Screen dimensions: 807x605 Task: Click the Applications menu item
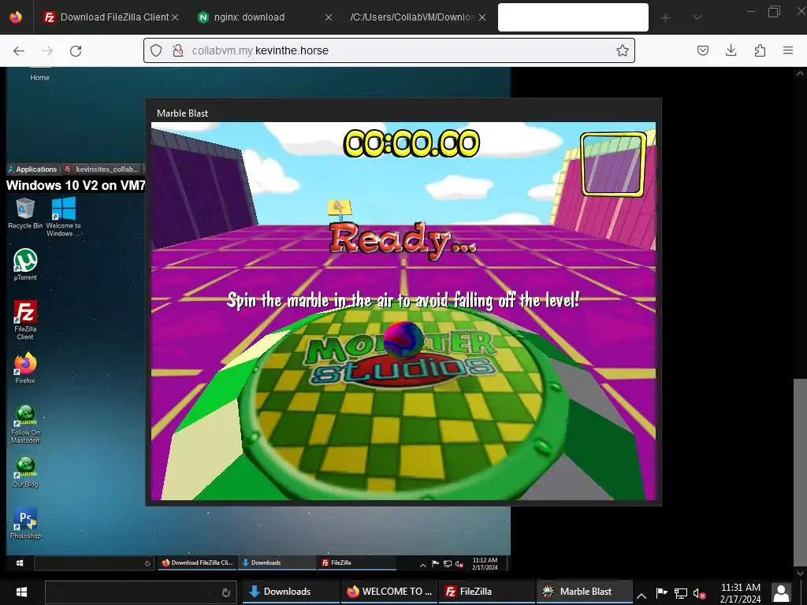tap(32, 169)
